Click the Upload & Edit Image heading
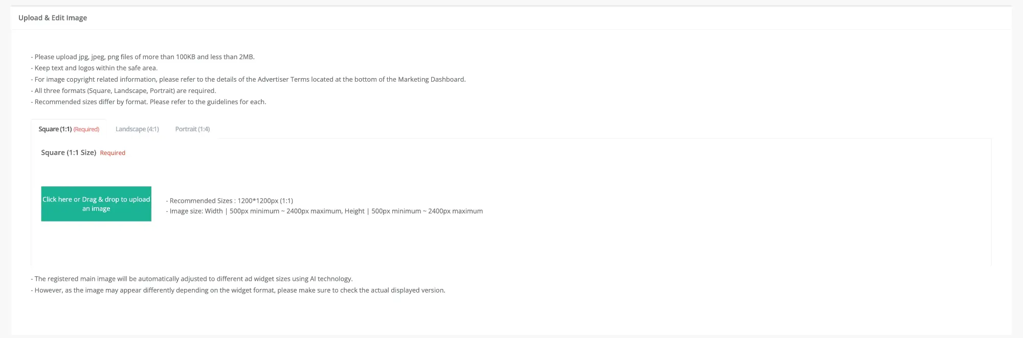The height and width of the screenshot is (338, 1023). [53, 18]
